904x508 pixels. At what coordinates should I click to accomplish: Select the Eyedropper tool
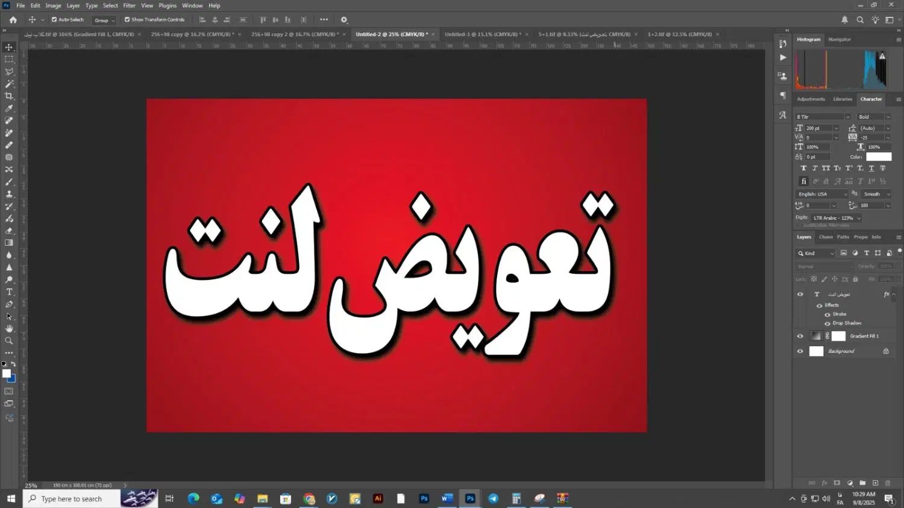(9, 108)
